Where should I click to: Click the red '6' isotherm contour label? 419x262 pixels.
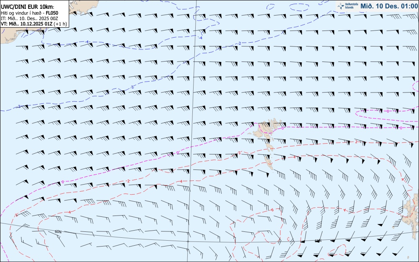point(272,210)
